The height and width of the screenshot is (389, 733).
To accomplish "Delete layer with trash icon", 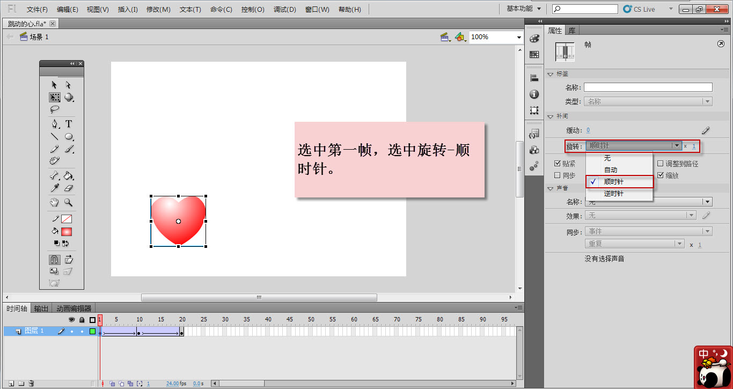I will tap(31, 383).
